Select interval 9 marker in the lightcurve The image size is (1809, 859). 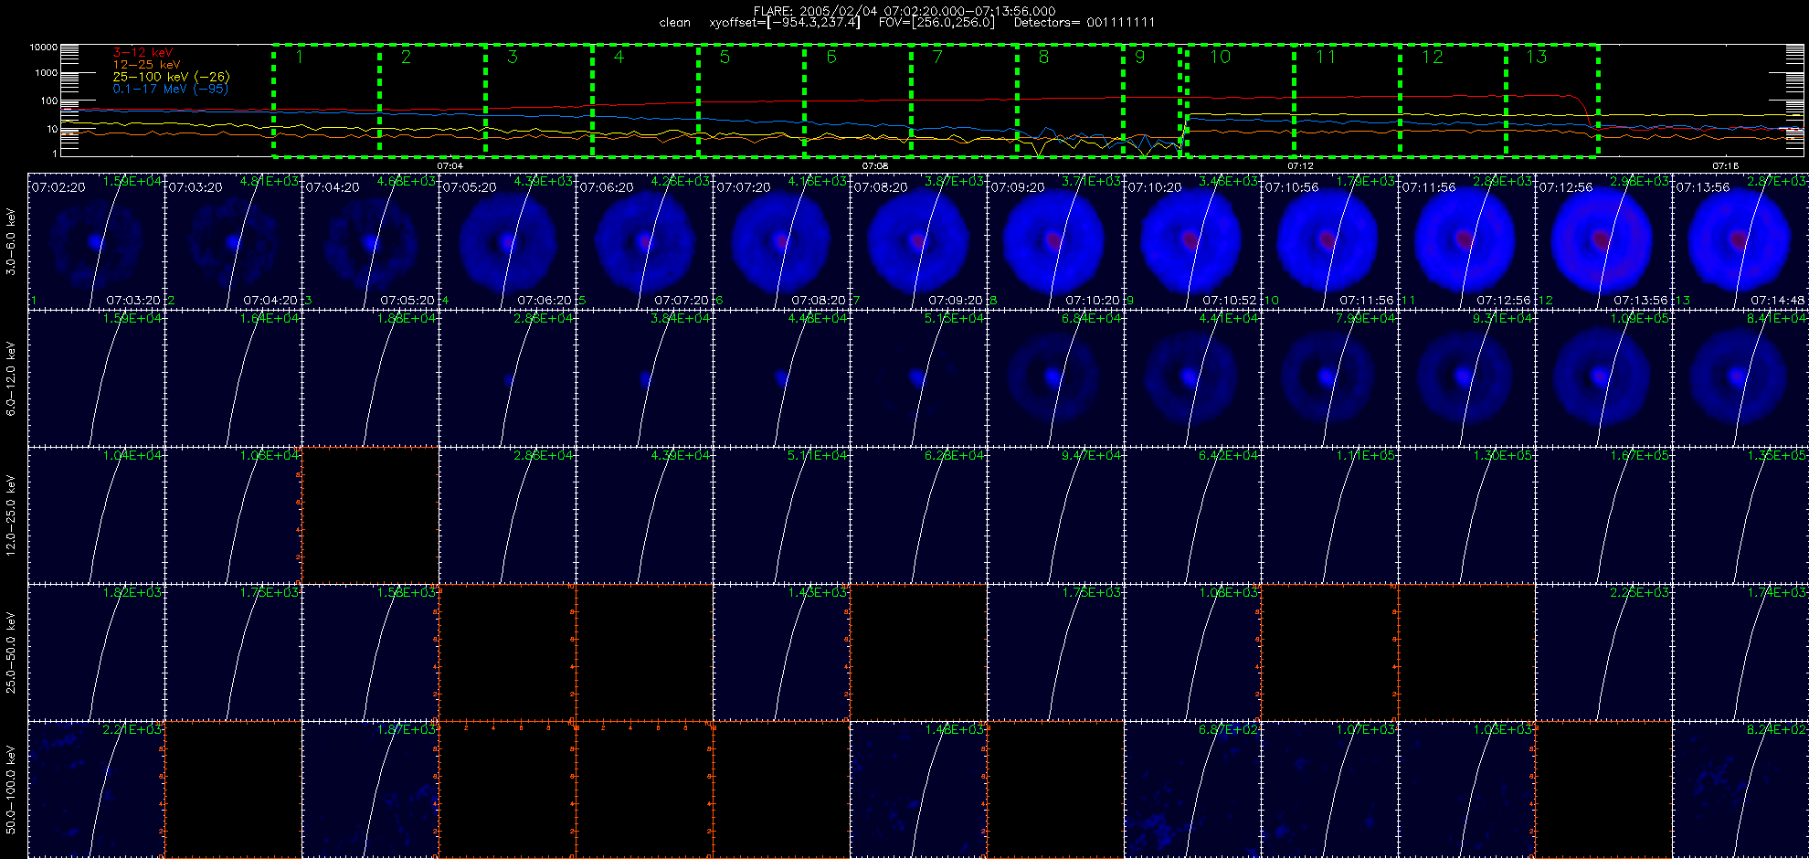click(x=1139, y=57)
